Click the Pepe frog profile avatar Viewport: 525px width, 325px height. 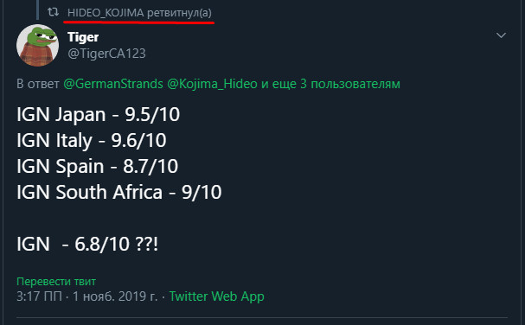coord(37,46)
